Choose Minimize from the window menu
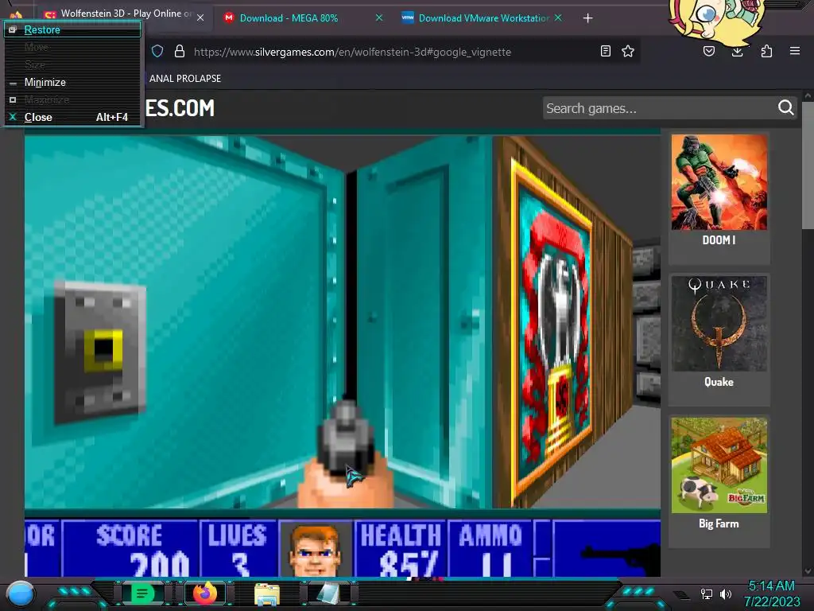The width and height of the screenshot is (814, 611). tap(72, 82)
